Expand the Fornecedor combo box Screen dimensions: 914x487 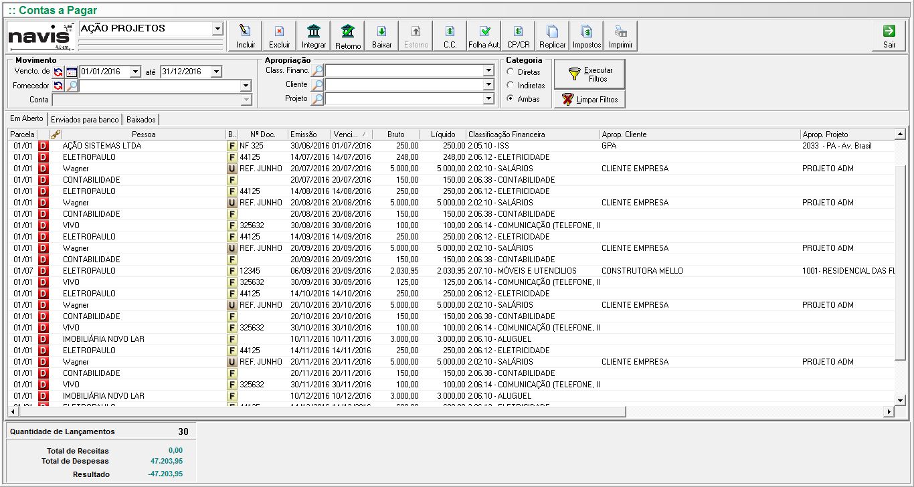click(x=246, y=86)
